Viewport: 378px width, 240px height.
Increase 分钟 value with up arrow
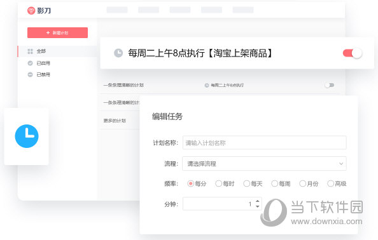(258, 201)
